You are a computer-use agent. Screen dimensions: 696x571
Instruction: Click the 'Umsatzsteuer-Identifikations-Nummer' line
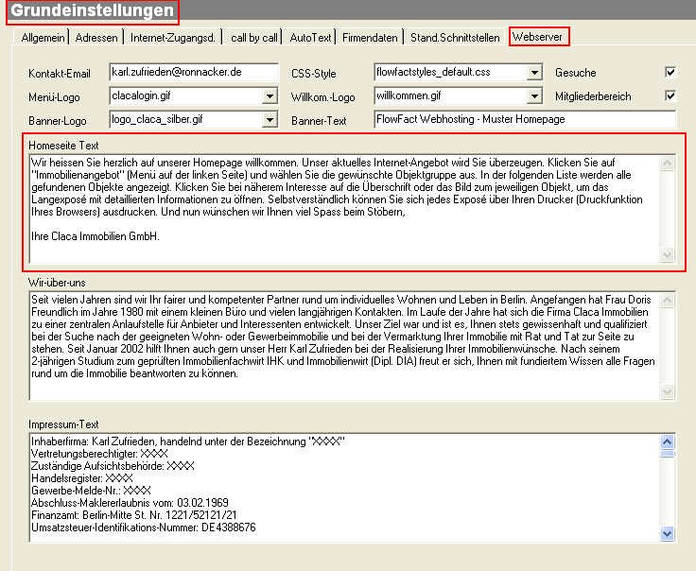pos(144,528)
